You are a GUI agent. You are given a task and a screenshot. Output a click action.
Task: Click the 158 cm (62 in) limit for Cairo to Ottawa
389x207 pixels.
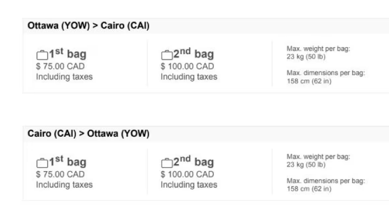[309, 189]
